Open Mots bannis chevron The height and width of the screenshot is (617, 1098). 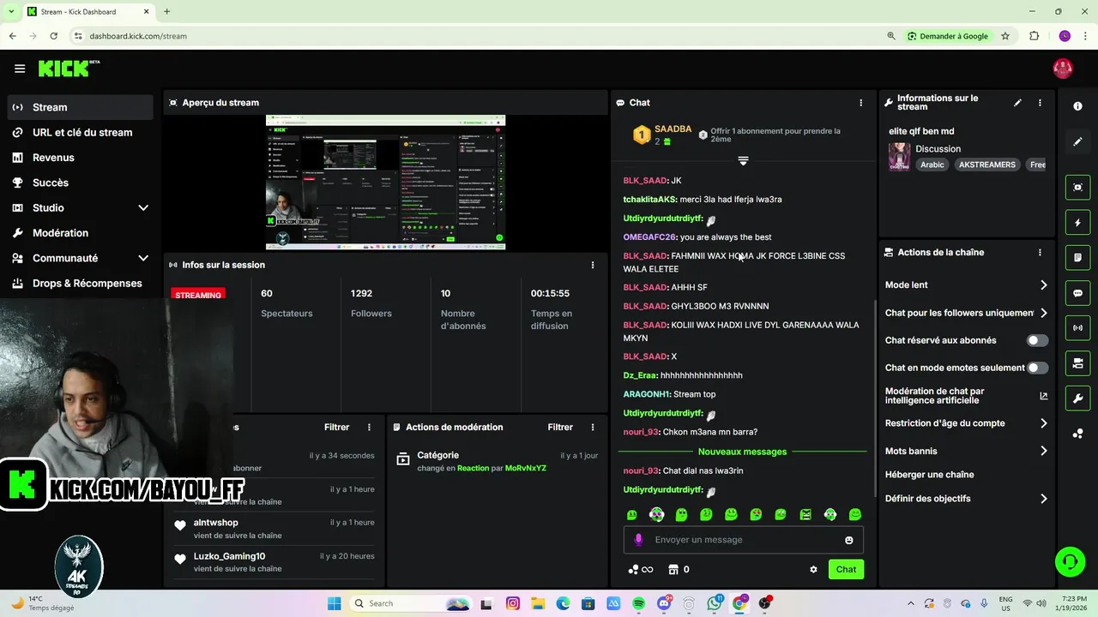(1044, 451)
